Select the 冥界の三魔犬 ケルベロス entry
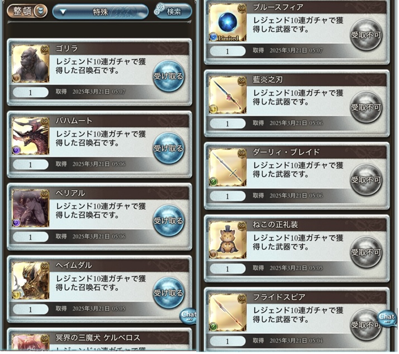Image resolution: width=399 pixels, height=354 pixels. [99, 340]
